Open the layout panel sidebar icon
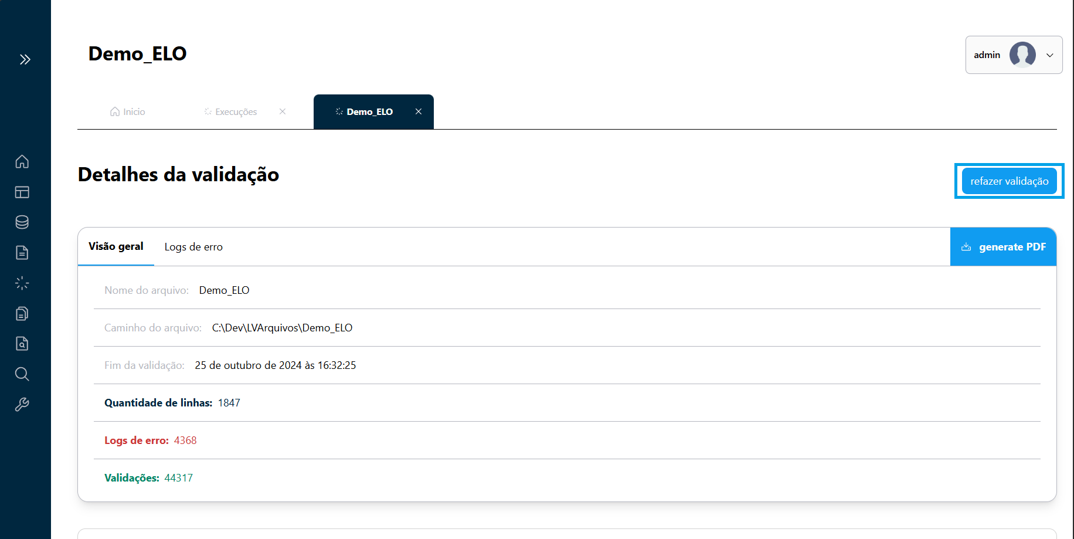 click(22, 192)
